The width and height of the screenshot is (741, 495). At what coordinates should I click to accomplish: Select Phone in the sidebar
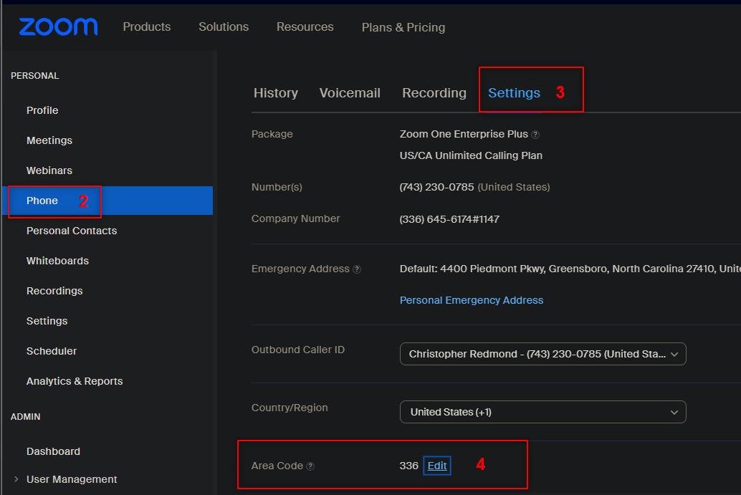107,201
